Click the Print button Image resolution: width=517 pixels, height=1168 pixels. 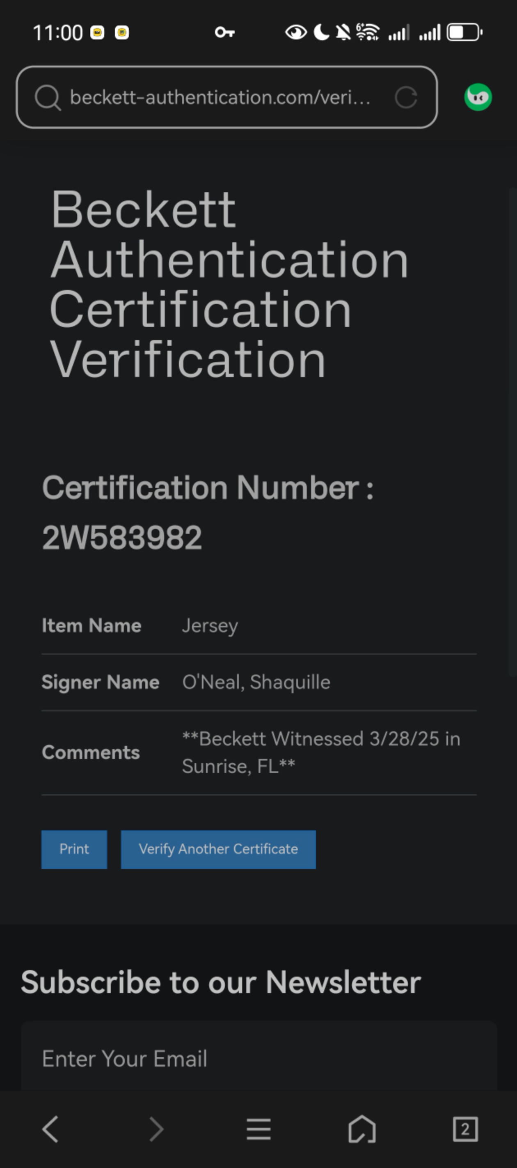tap(74, 849)
